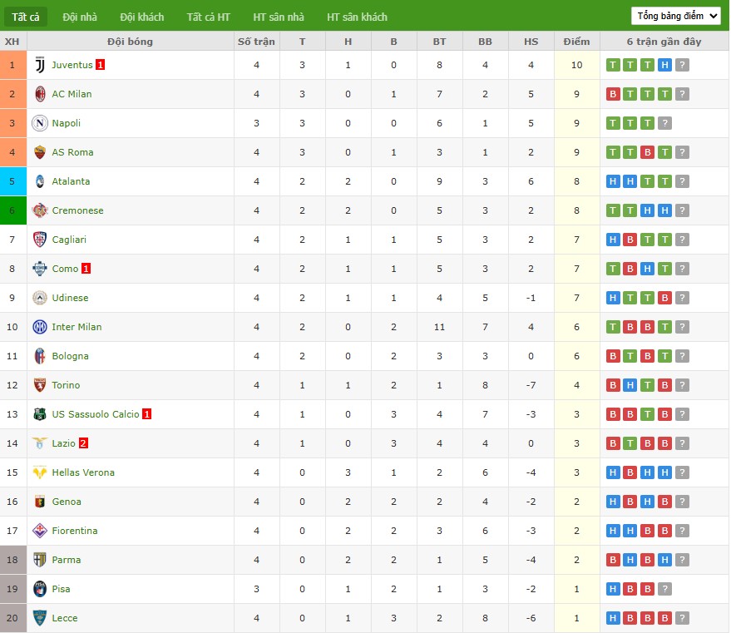Open the Tổng bảng điểm dropdown
This screenshot has width=731, height=633.
tap(675, 16)
